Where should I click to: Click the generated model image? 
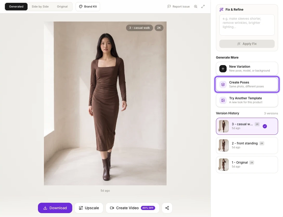[105, 103]
